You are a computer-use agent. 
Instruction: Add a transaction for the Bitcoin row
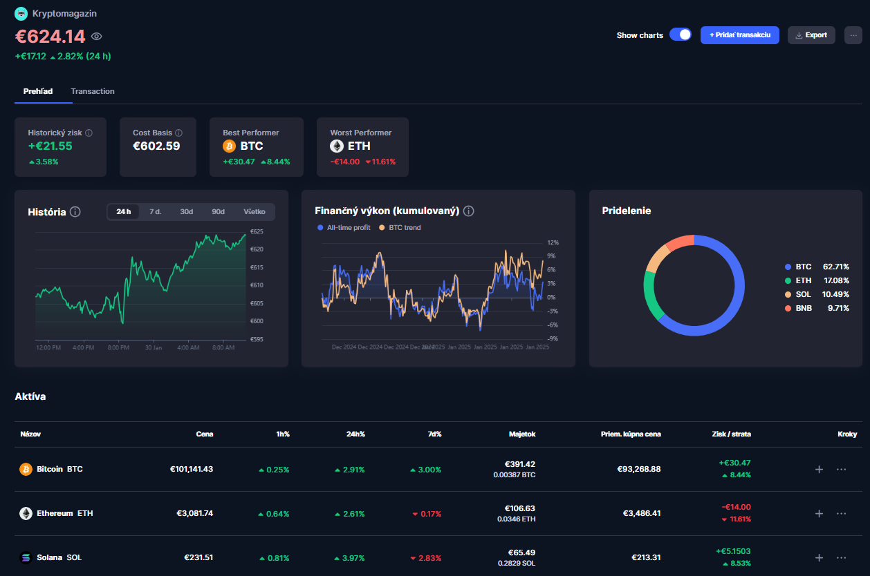tap(819, 470)
